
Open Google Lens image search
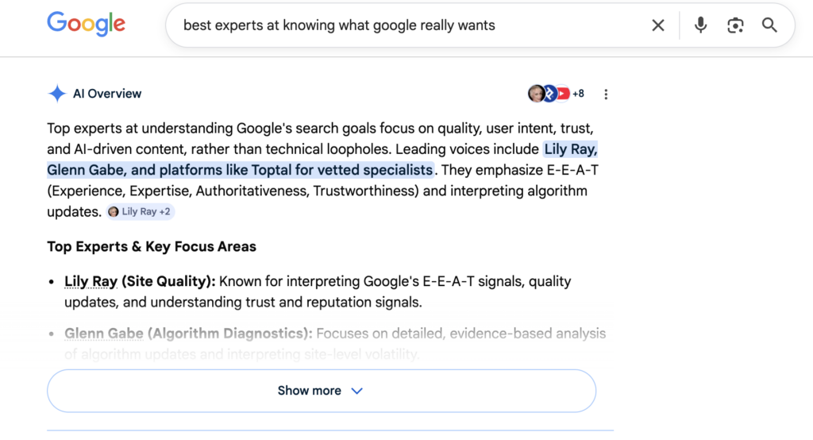(735, 25)
